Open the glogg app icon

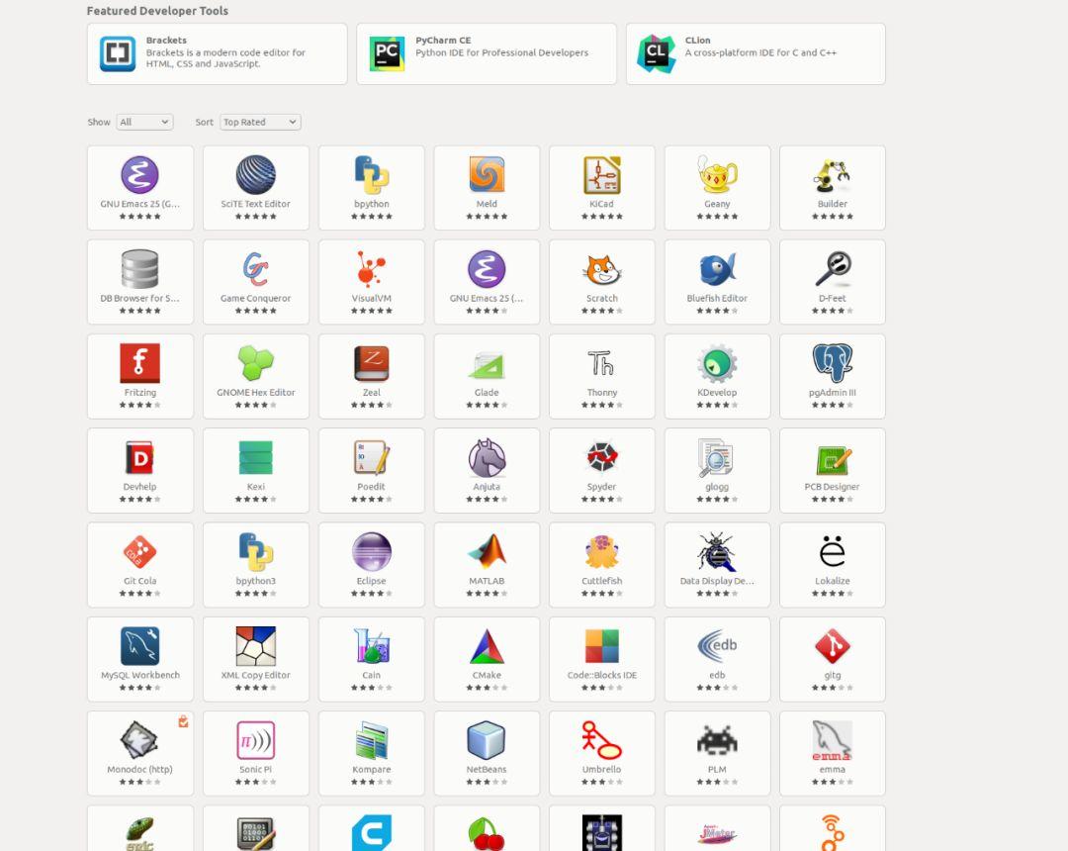click(716, 457)
